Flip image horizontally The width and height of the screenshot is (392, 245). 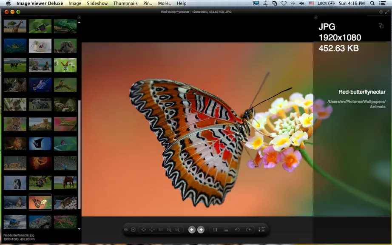(x=215, y=230)
